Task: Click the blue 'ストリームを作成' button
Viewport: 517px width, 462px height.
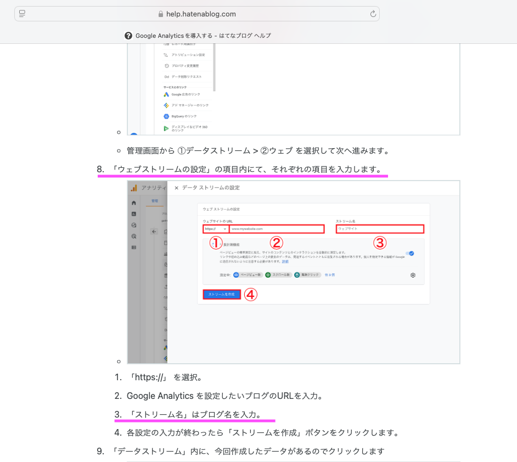Action: coord(222,294)
